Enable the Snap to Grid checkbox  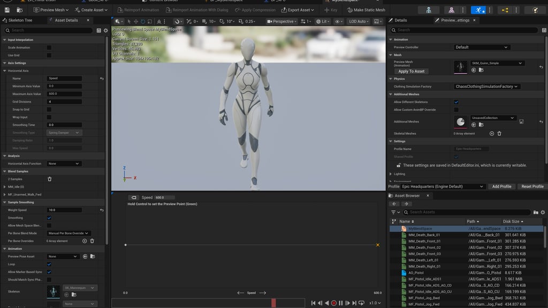(x=49, y=110)
